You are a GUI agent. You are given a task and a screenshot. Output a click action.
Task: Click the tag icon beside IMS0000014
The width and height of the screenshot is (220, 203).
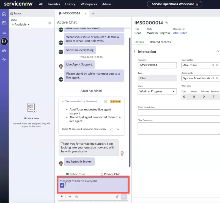point(167,23)
